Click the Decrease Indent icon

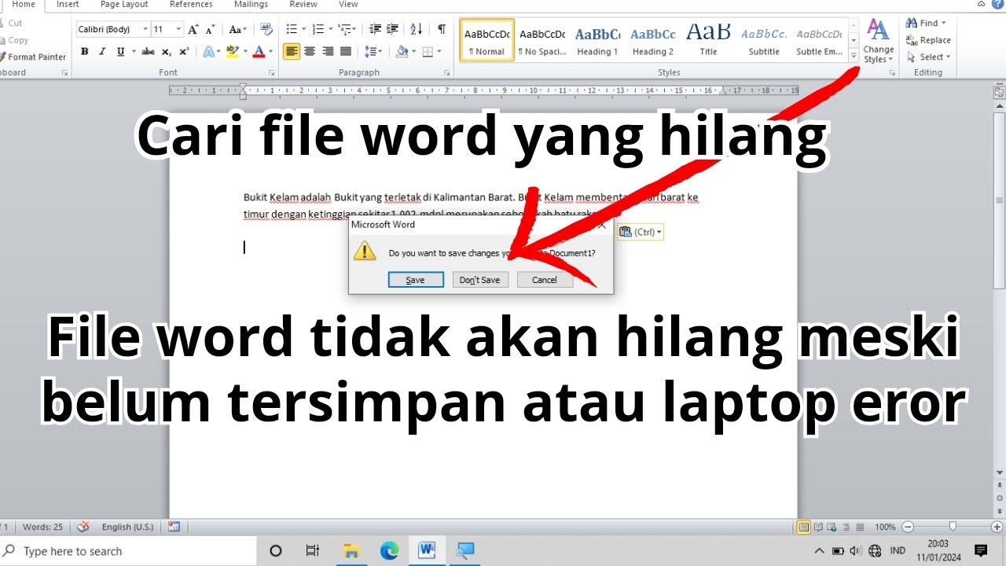(375, 29)
